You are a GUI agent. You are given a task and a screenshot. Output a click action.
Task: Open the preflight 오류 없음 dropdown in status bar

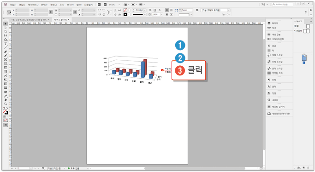88,168
